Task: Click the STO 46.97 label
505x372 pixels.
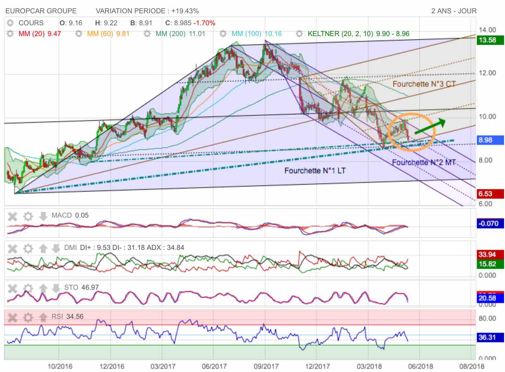Action: [81, 287]
